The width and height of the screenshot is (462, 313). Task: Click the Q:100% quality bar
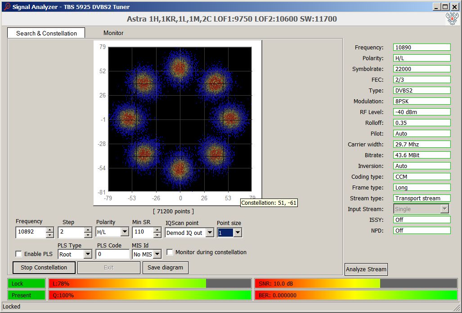tap(150, 295)
